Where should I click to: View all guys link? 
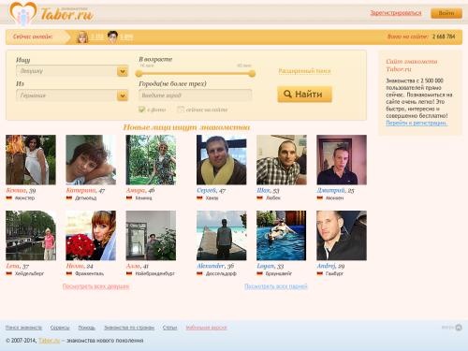(x=276, y=286)
